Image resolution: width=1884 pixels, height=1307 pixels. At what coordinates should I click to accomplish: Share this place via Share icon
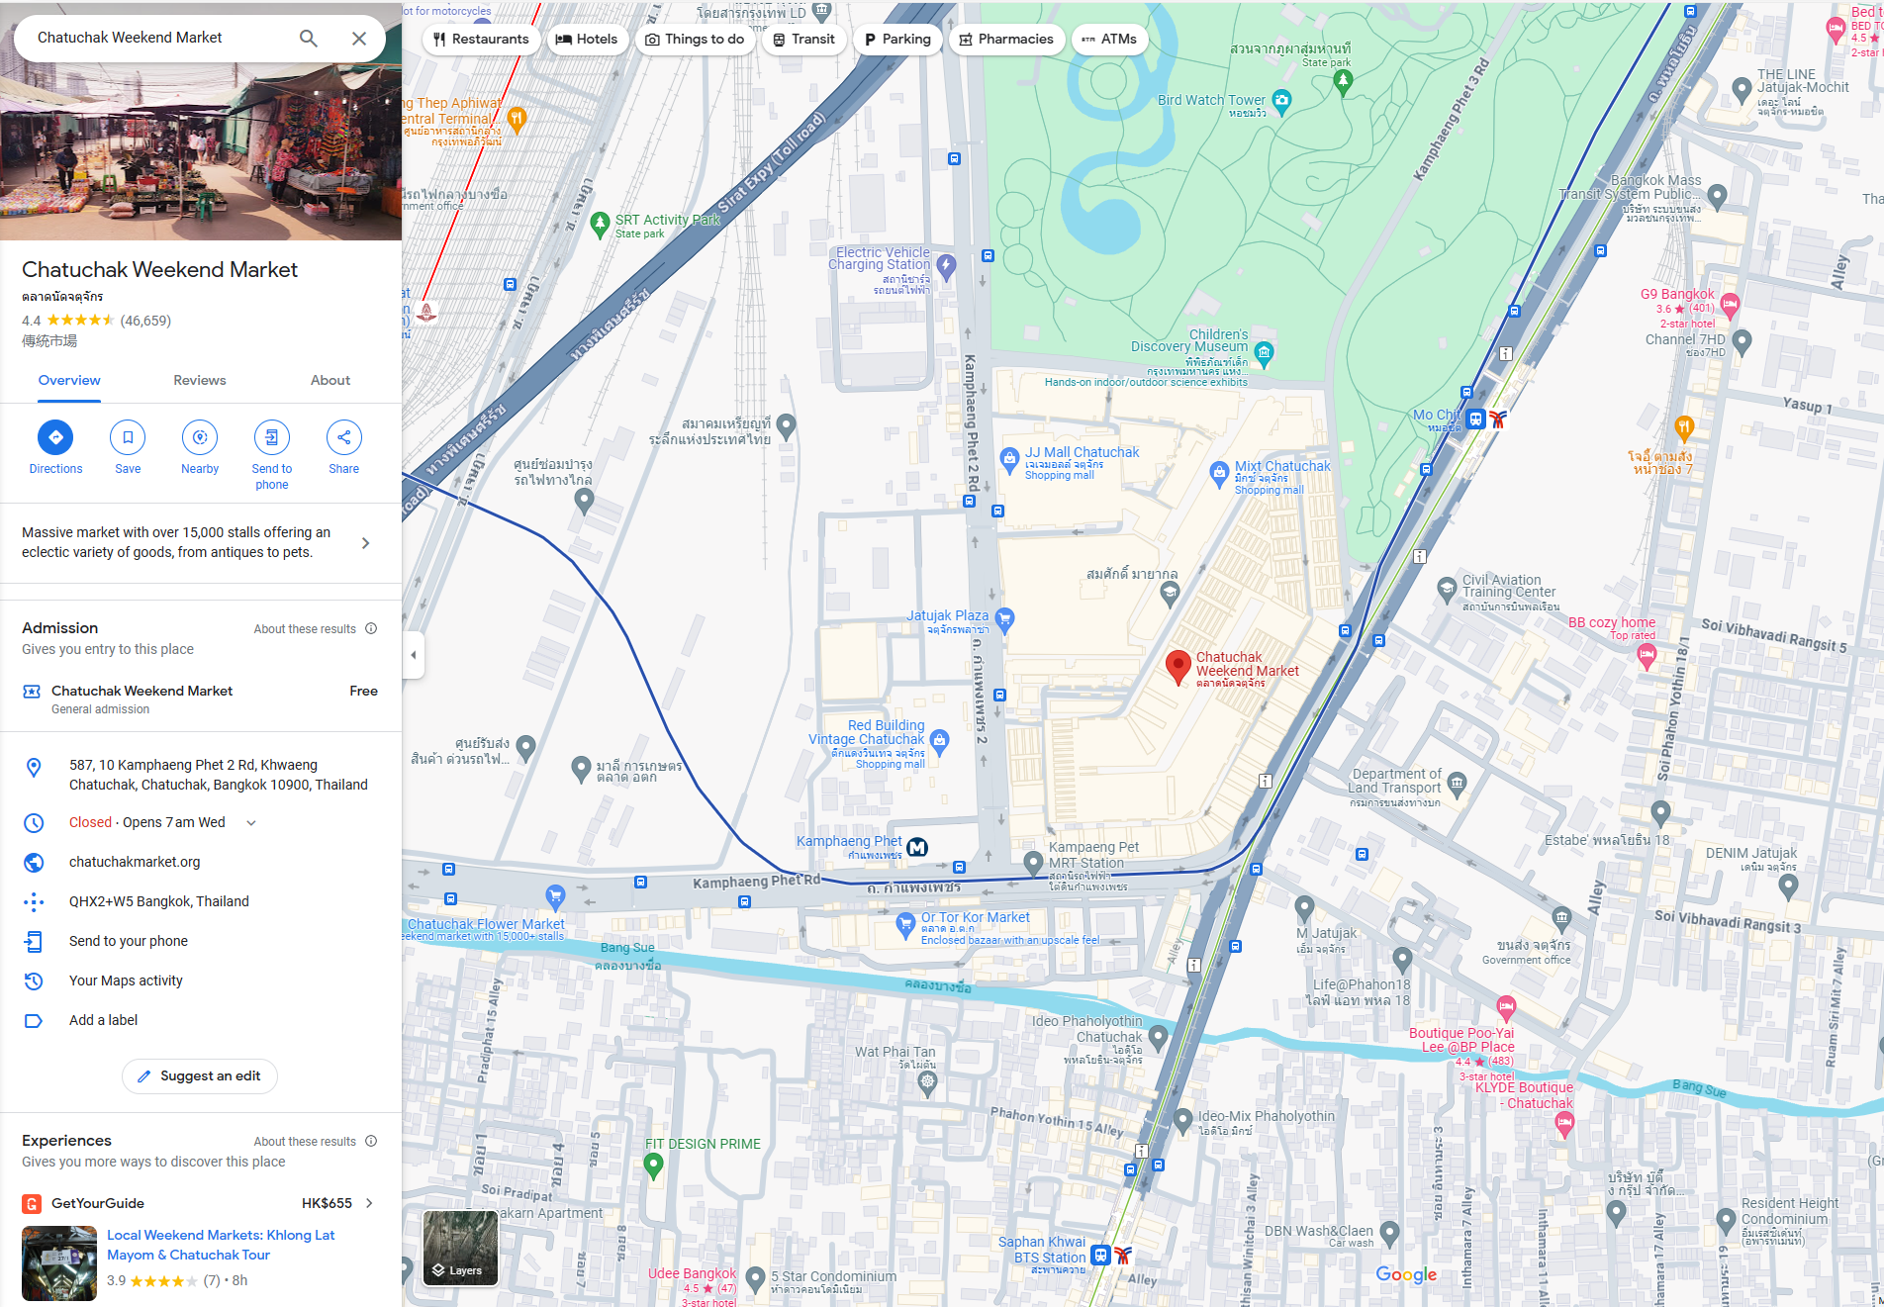click(x=344, y=437)
